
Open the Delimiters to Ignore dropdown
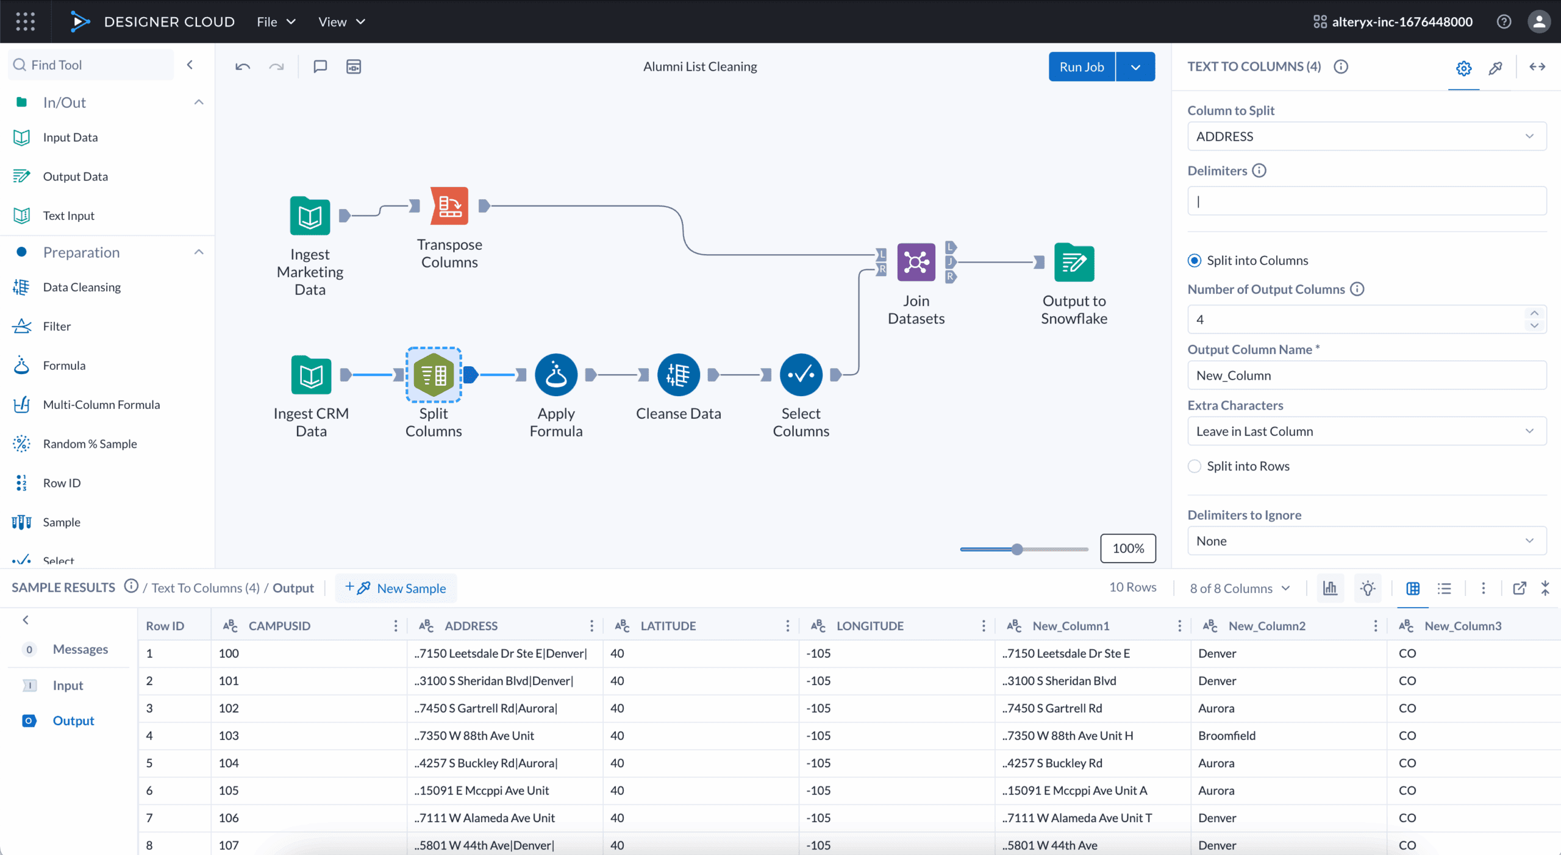pos(1366,541)
